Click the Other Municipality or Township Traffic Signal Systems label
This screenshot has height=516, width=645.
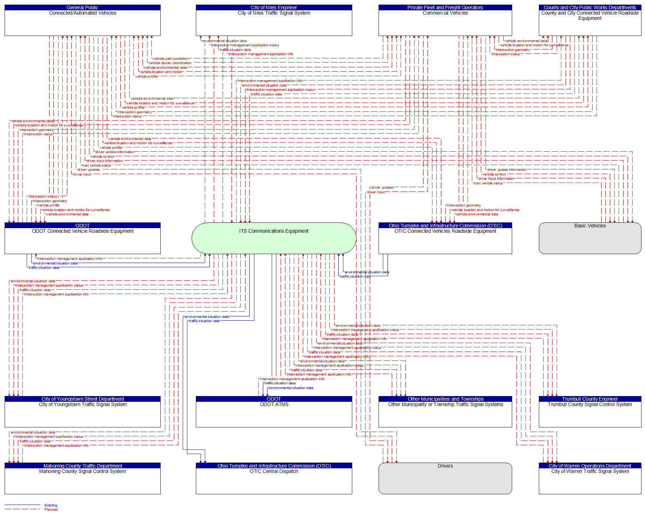tap(445, 405)
